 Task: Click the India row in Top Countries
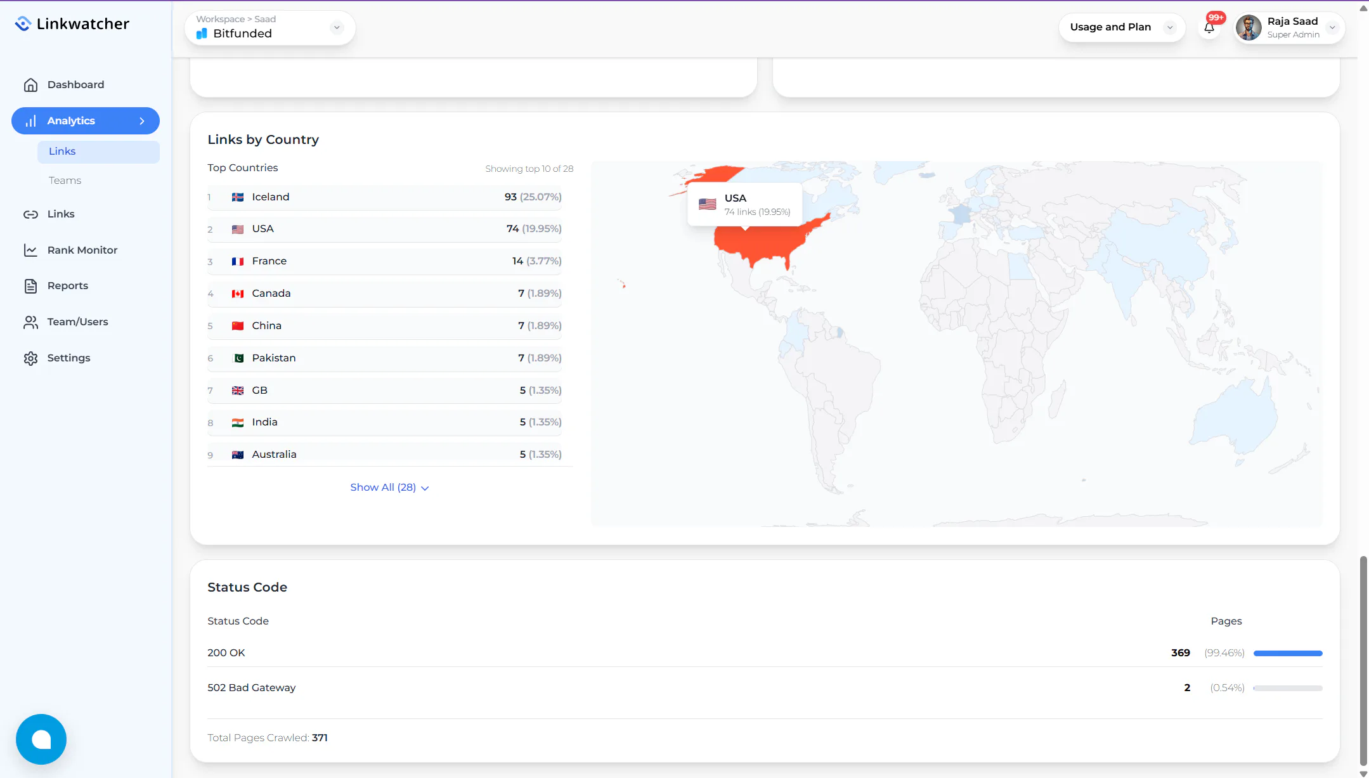[384, 422]
